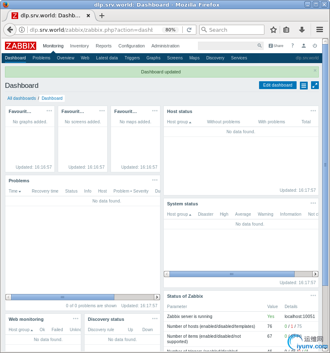Click the Recovery time column header
330x353 pixels.
pyautogui.click(x=45, y=191)
